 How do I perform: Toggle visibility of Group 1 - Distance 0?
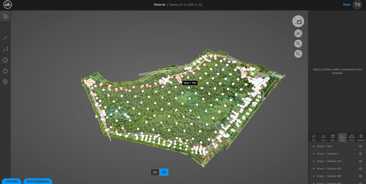(360, 154)
